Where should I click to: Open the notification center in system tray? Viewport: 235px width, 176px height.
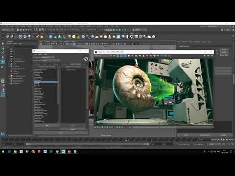tap(231, 152)
